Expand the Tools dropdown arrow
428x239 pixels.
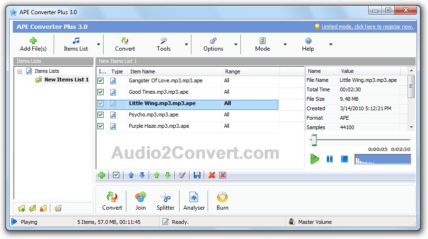pyautogui.click(x=186, y=44)
